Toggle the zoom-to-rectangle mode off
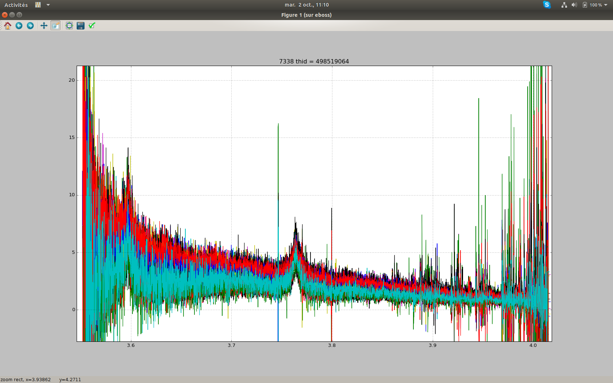This screenshot has height=383, width=613. point(55,26)
